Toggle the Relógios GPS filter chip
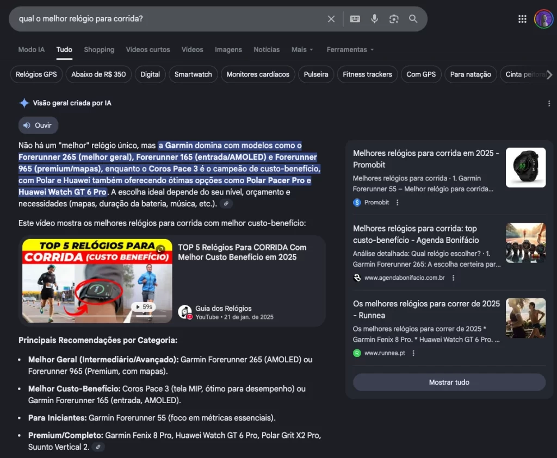This screenshot has height=458, width=557. [x=36, y=74]
